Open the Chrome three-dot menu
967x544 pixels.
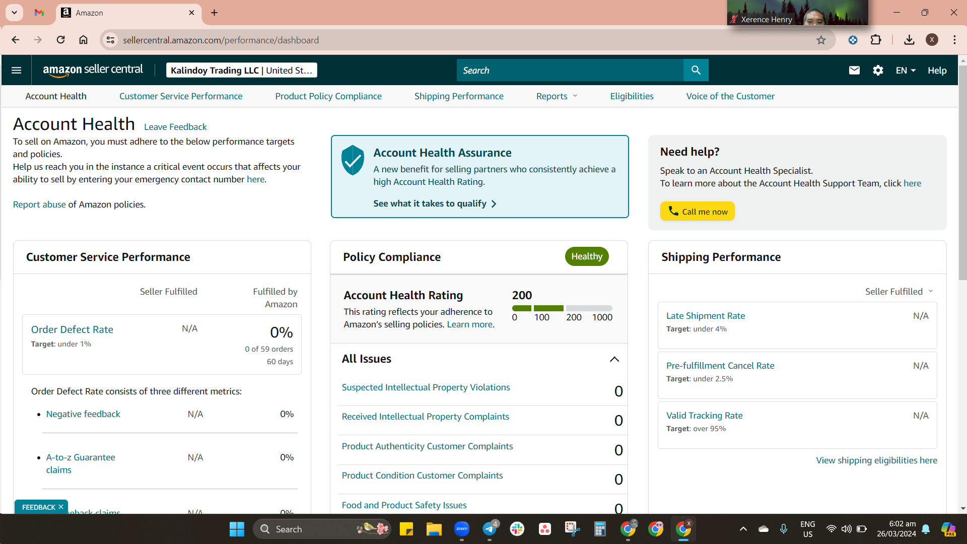pyautogui.click(x=954, y=40)
